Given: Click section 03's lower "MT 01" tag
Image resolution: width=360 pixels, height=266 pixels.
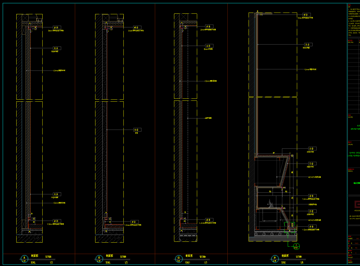Looking at the screenshot, I should pos(209,220).
